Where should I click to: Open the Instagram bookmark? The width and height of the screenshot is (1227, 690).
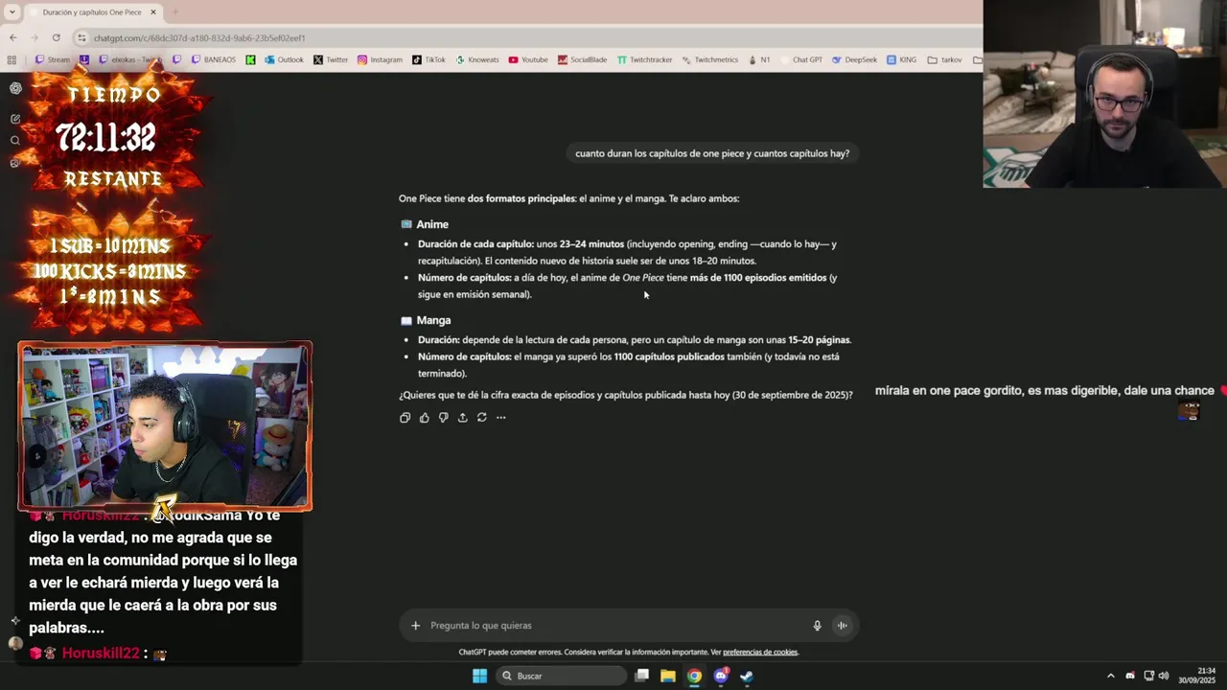click(x=380, y=59)
